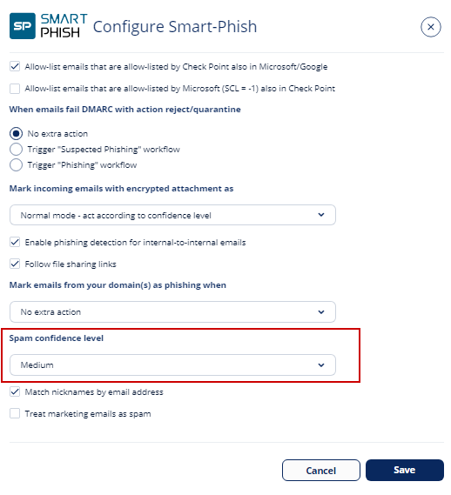Screen dimensions: 451x495
Task: Select Trigger "Suspected Phishing" workflow option
Action: point(17,150)
